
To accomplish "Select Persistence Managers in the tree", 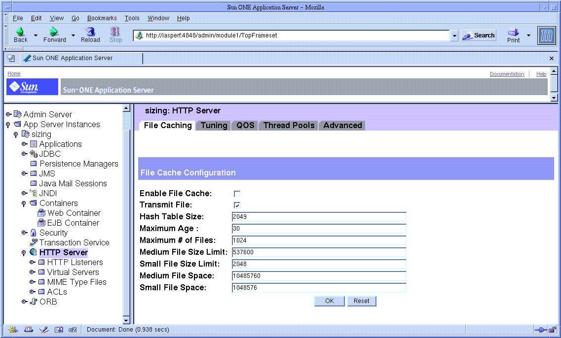I will pyautogui.click(x=79, y=164).
